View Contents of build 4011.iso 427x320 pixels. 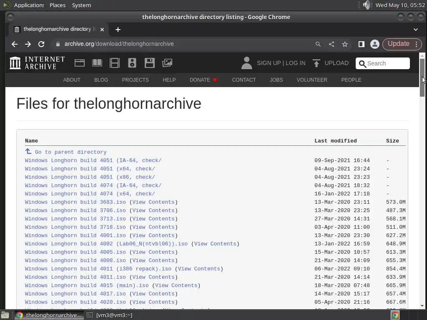pyautogui.click(x=153, y=277)
